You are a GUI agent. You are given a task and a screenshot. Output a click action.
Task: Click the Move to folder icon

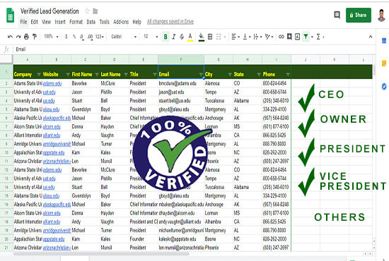tap(95, 11)
